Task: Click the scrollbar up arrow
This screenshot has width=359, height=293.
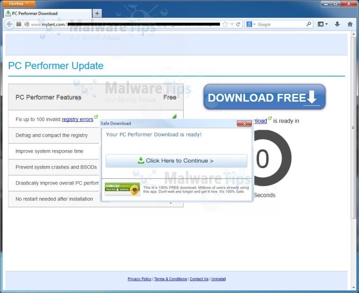Action: 353,34
